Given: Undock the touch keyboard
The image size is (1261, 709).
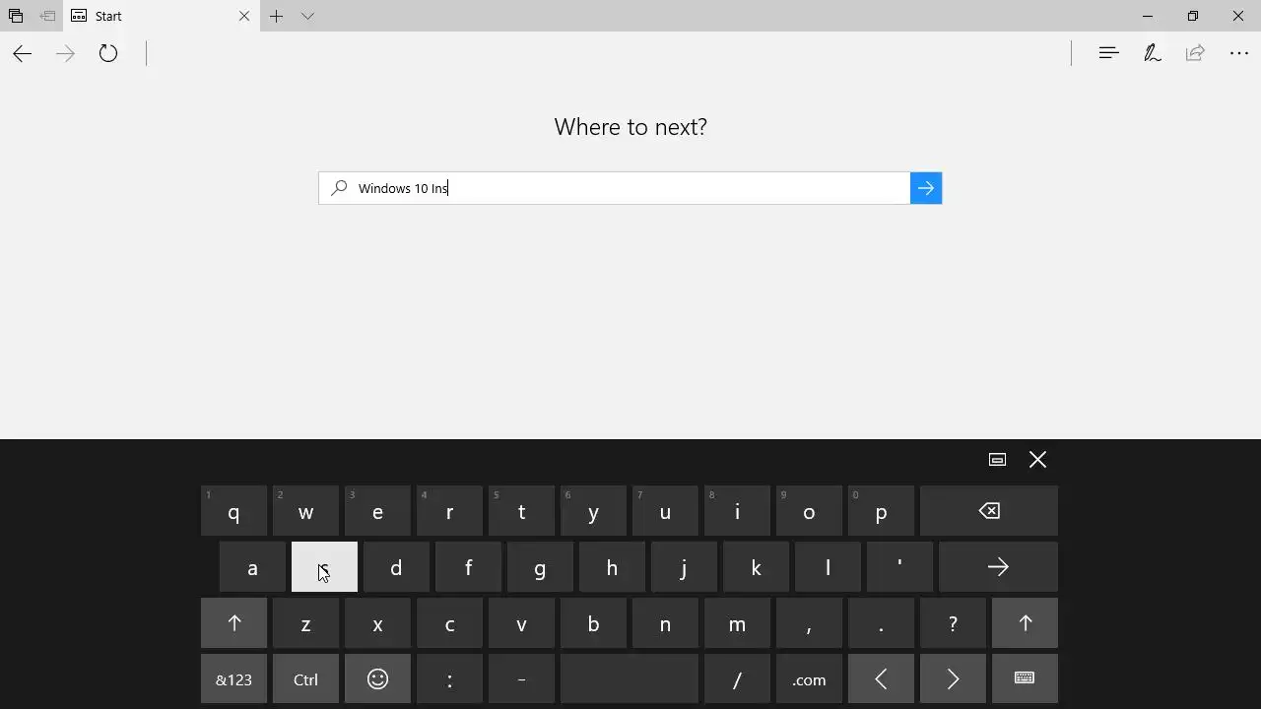Looking at the screenshot, I should point(997,460).
